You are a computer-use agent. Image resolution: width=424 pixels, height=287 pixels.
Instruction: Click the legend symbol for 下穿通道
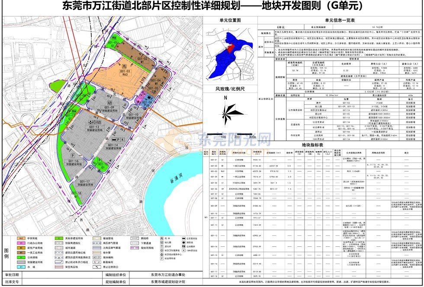click(135, 243)
